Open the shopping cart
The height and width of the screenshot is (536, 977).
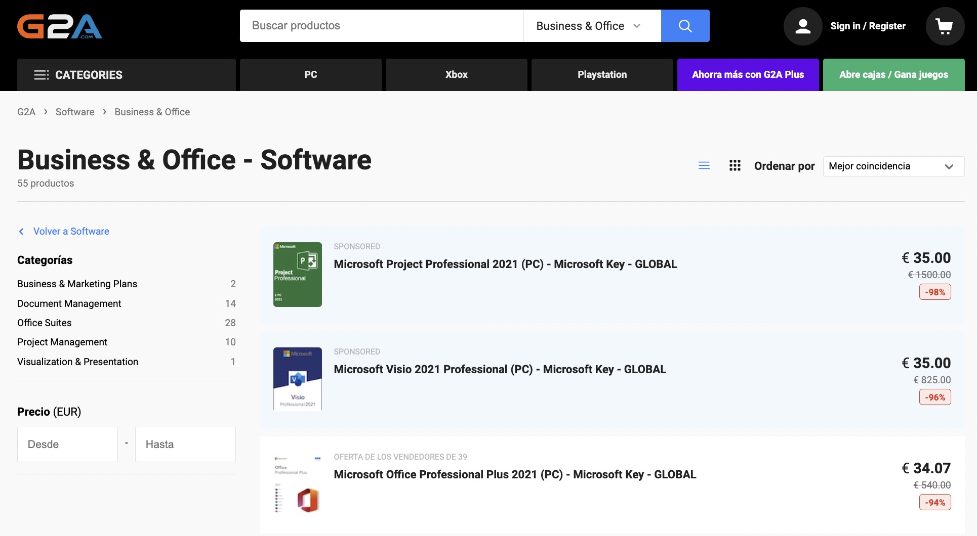[x=945, y=26]
